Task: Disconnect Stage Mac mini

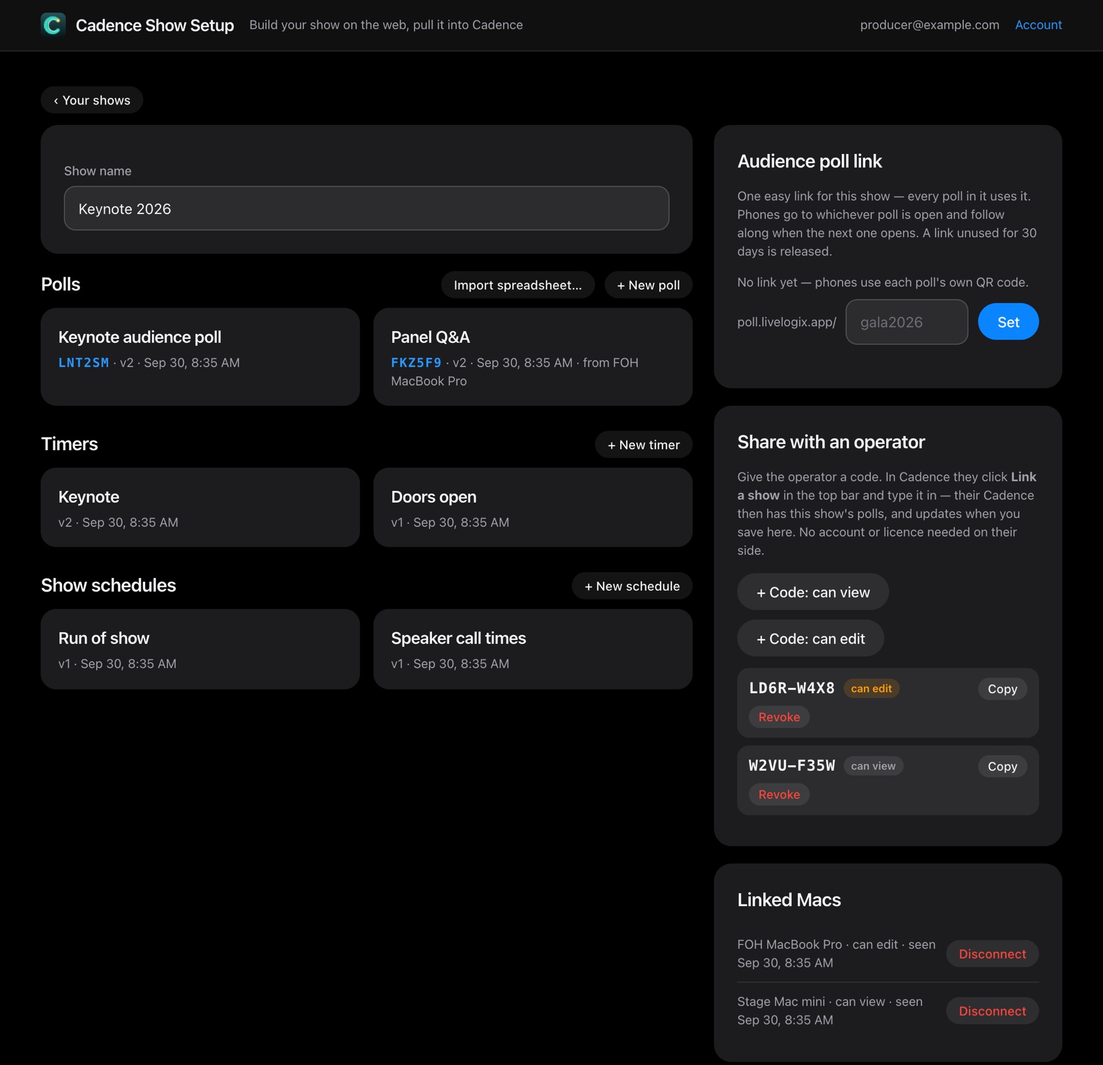Action: tap(992, 1010)
